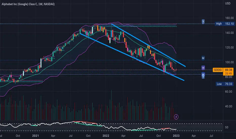Click the 89.38 current price value
Image resolution: width=236 pixels, height=139 pixels.
click(x=228, y=70)
